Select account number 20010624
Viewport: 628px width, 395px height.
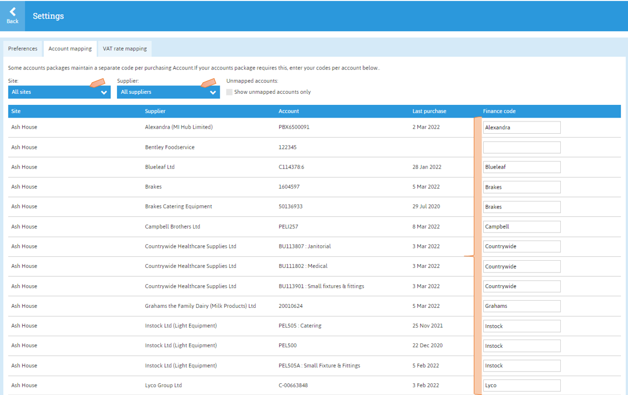(x=291, y=306)
